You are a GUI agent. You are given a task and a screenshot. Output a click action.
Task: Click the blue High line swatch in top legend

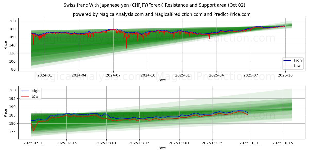287,61
